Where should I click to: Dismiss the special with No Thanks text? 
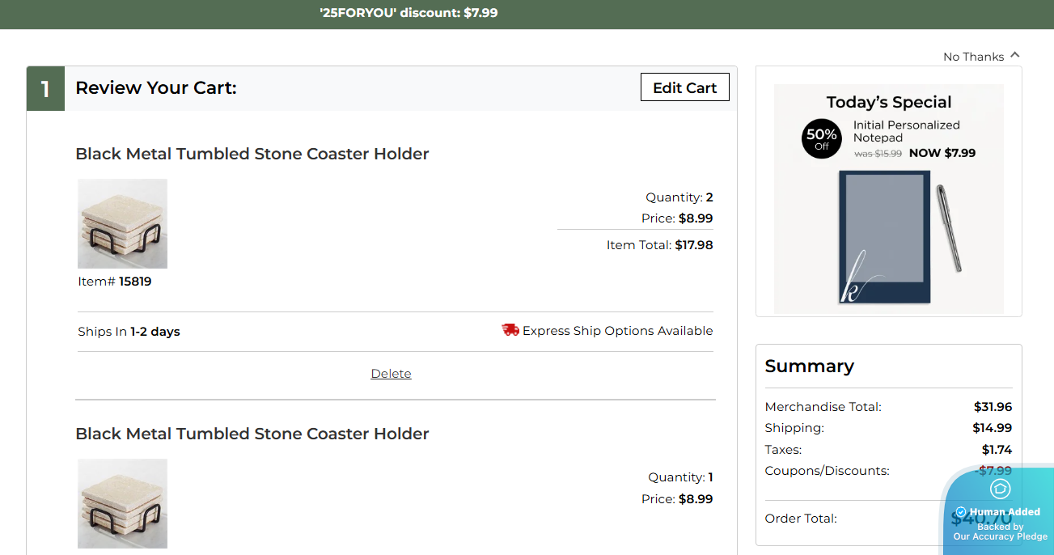(x=973, y=57)
